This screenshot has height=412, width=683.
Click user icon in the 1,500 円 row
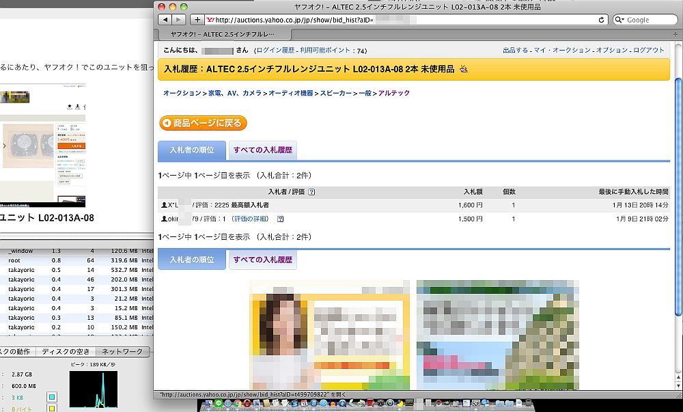[164, 219]
